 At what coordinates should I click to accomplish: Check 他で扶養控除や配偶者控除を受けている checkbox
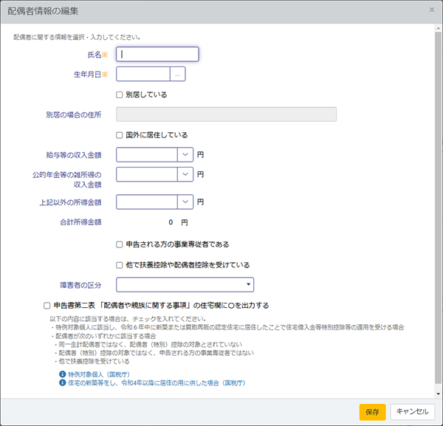(120, 264)
